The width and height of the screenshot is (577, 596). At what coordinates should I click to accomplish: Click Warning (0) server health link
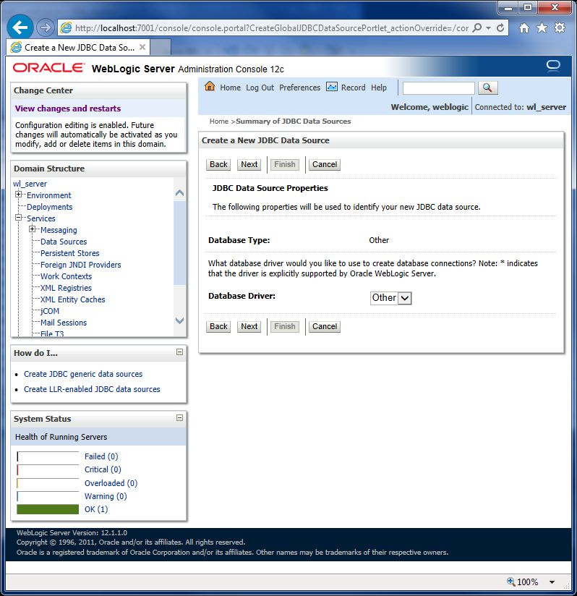pyautogui.click(x=106, y=496)
